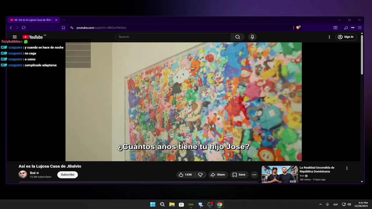Click the chat username 'fizzybubbles'
Viewport: 372px width, 209px height.
11,42
